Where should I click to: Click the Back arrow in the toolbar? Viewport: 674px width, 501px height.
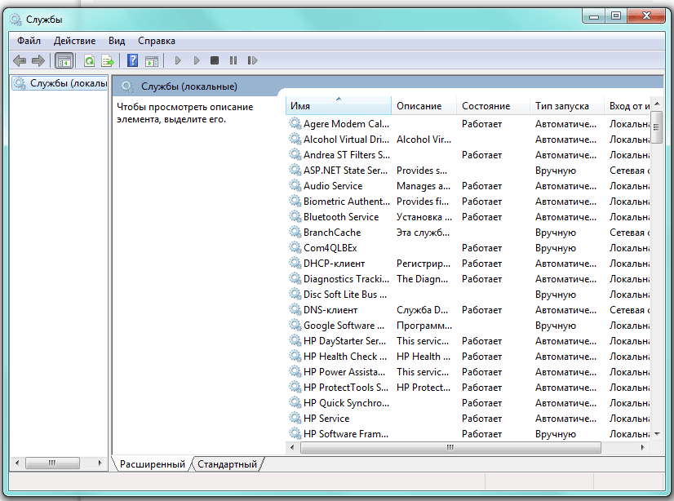20,60
